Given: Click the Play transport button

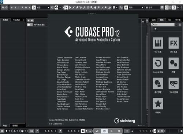Looking at the screenshot, I should click(x=112, y=131).
